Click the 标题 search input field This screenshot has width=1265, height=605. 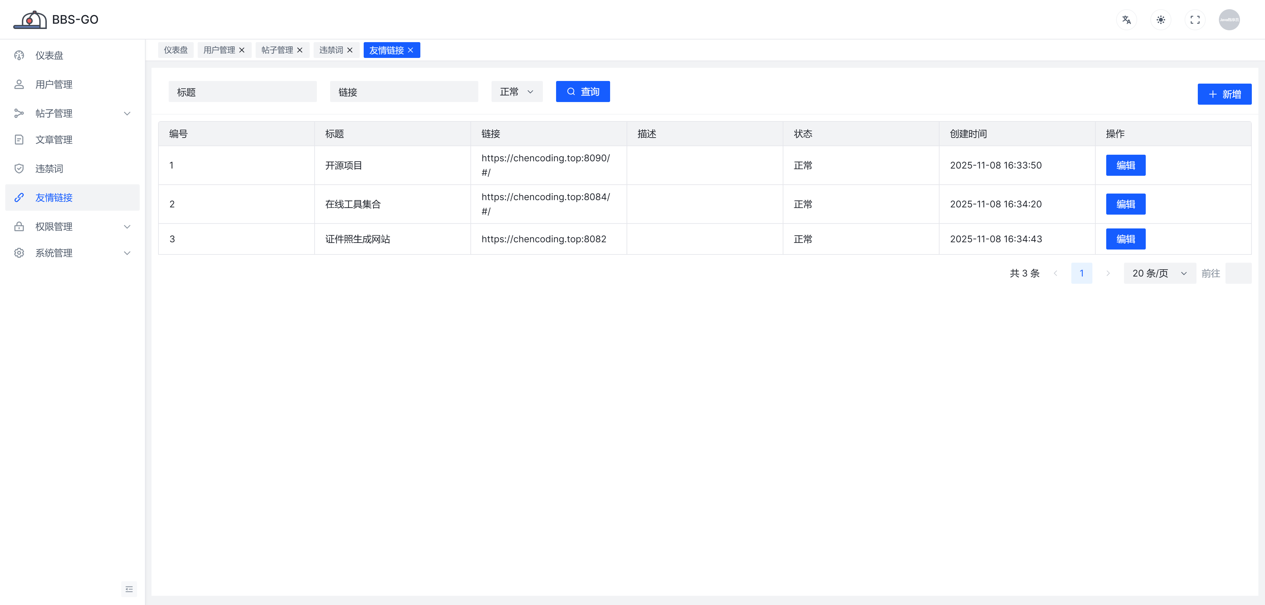(242, 92)
